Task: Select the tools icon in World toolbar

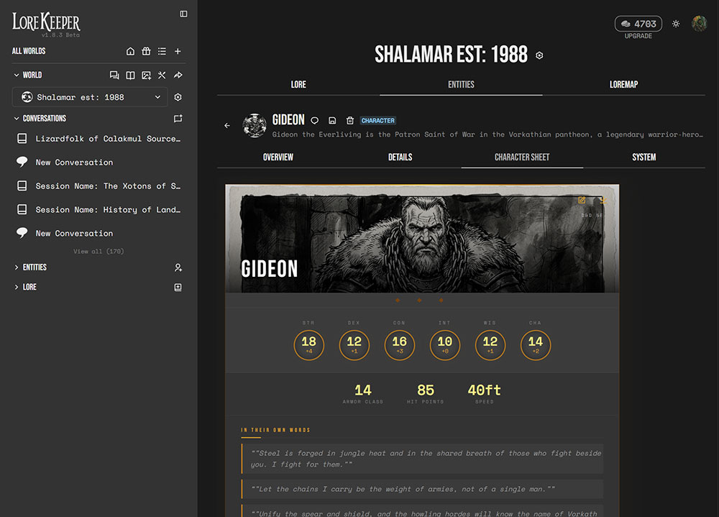Action: tap(162, 75)
